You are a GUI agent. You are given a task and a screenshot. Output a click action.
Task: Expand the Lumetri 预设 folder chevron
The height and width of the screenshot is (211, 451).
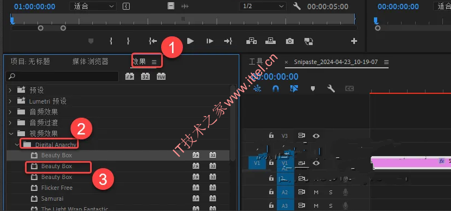(10, 101)
